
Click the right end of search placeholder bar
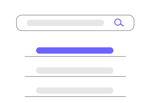(x=101, y=23)
